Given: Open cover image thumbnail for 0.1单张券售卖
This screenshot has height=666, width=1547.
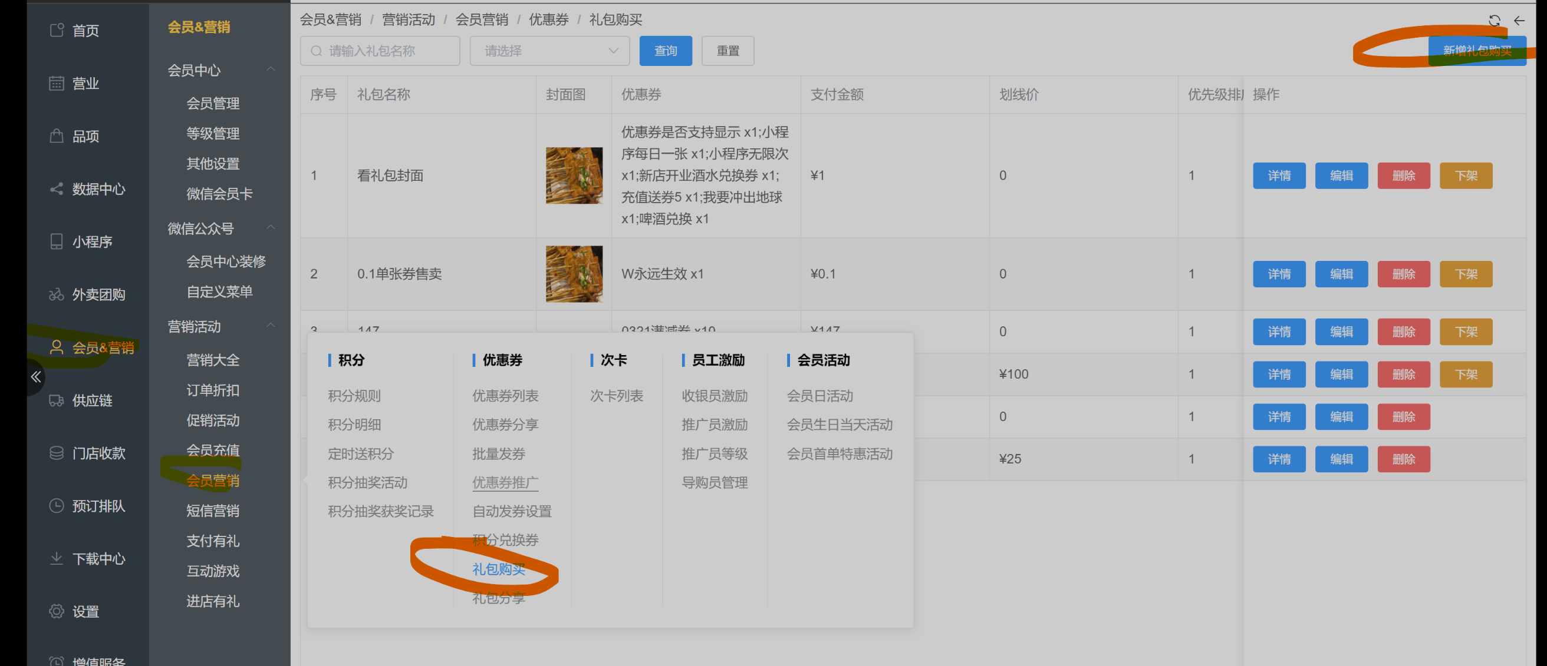Looking at the screenshot, I should (574, 274).
